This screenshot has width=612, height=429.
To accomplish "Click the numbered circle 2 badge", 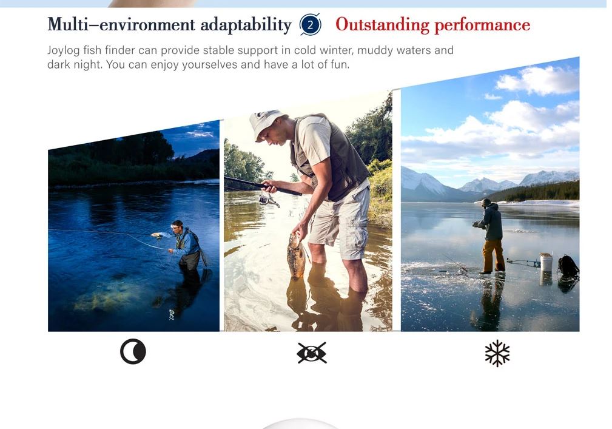I will pos(311,25).
